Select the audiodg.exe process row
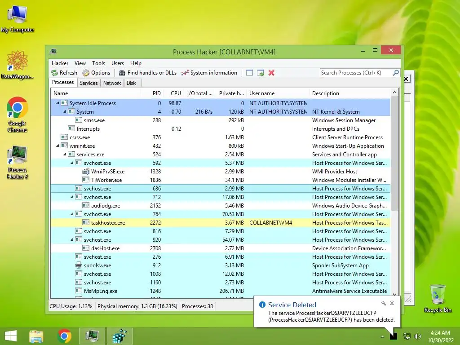 coord(221,205)
